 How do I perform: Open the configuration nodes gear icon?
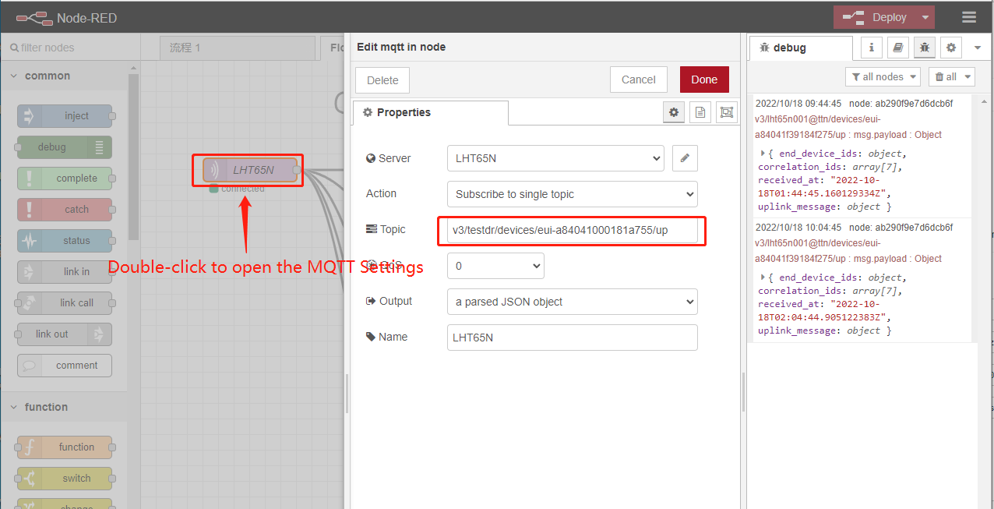[950, 48]
